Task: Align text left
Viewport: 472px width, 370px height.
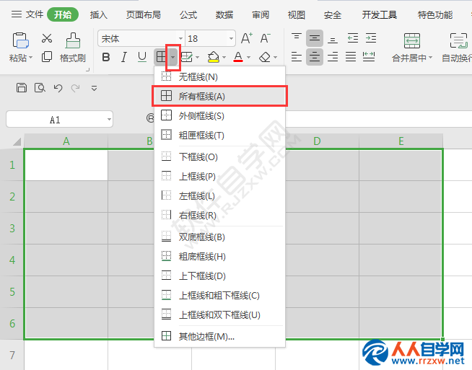Action: [297, 56]
